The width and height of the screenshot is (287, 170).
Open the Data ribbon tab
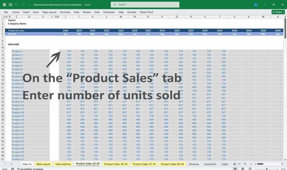(77, 12)
